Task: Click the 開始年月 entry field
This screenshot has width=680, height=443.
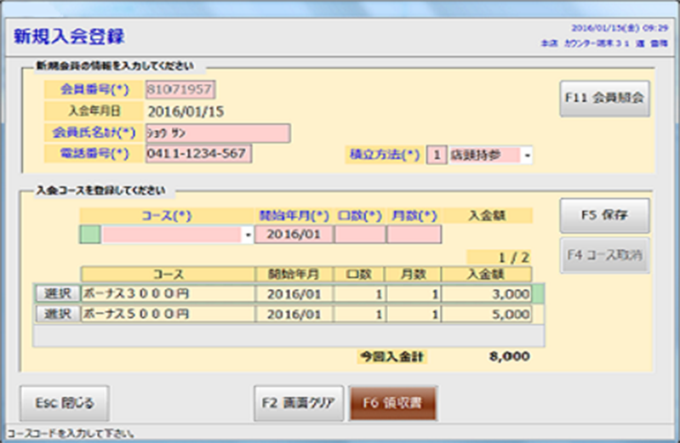Action: (293, 235)
